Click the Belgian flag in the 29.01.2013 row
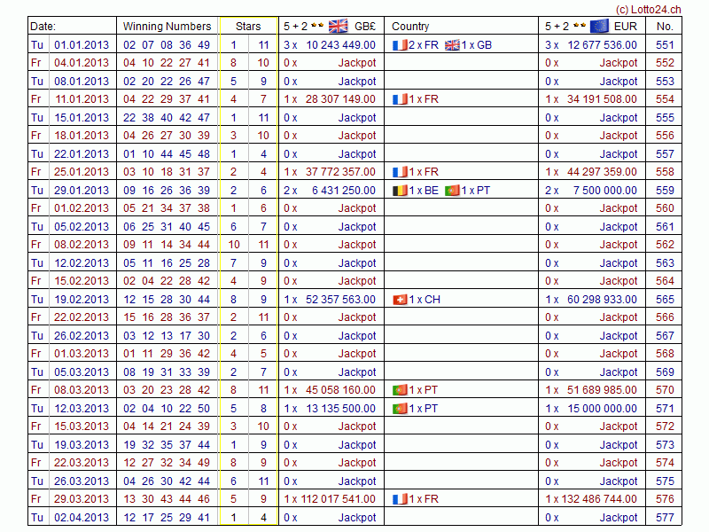Viewport: 709px width, 532px height. [x=400, y=190]
